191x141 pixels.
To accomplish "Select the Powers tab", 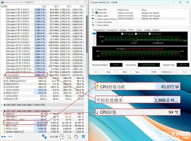I will 131,30.
